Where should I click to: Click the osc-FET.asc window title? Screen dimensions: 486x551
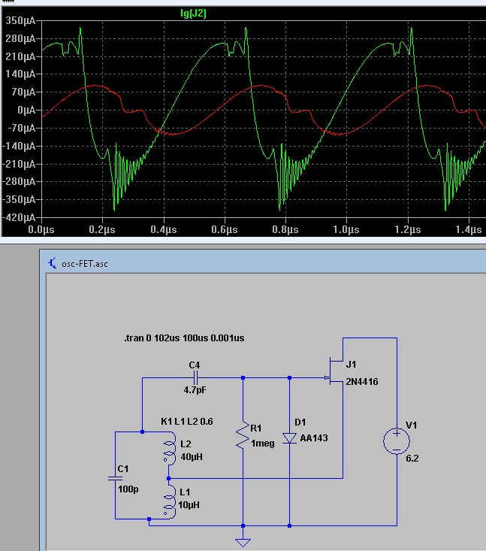click(85, 264)
